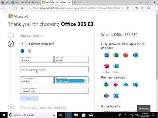Click the Outlook app icon

point(136,55)
